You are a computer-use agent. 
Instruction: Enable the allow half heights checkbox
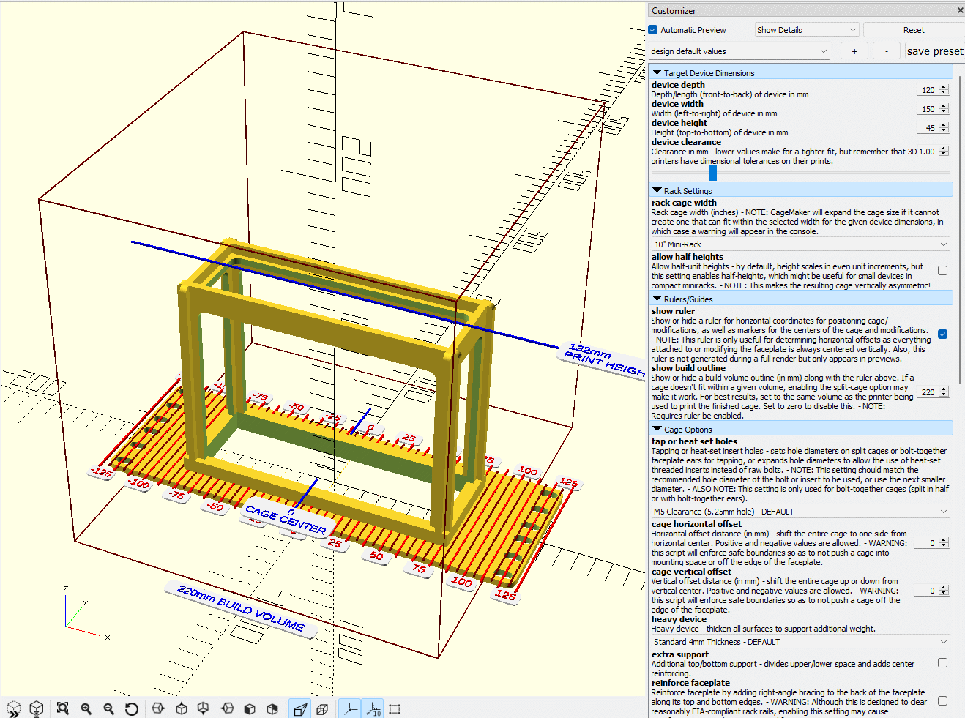point(942,271)
